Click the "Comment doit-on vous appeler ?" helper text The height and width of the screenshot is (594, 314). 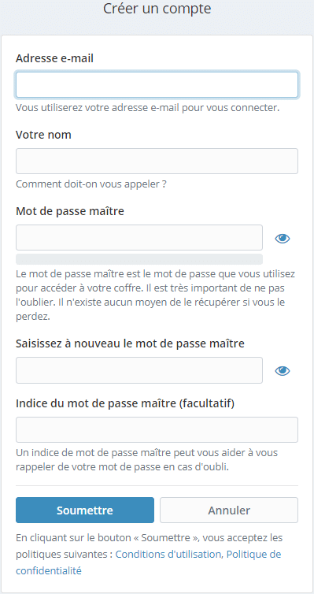click(x=91, y=184)
